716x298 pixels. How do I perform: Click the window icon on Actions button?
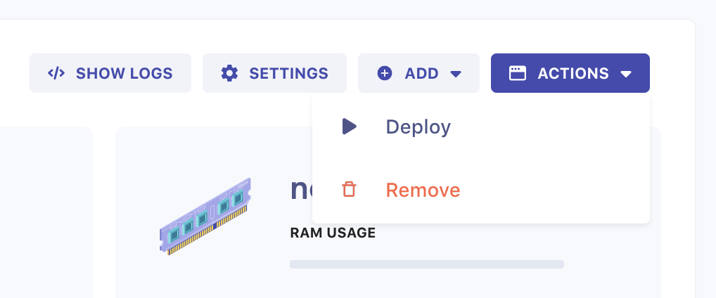(518, 73)
